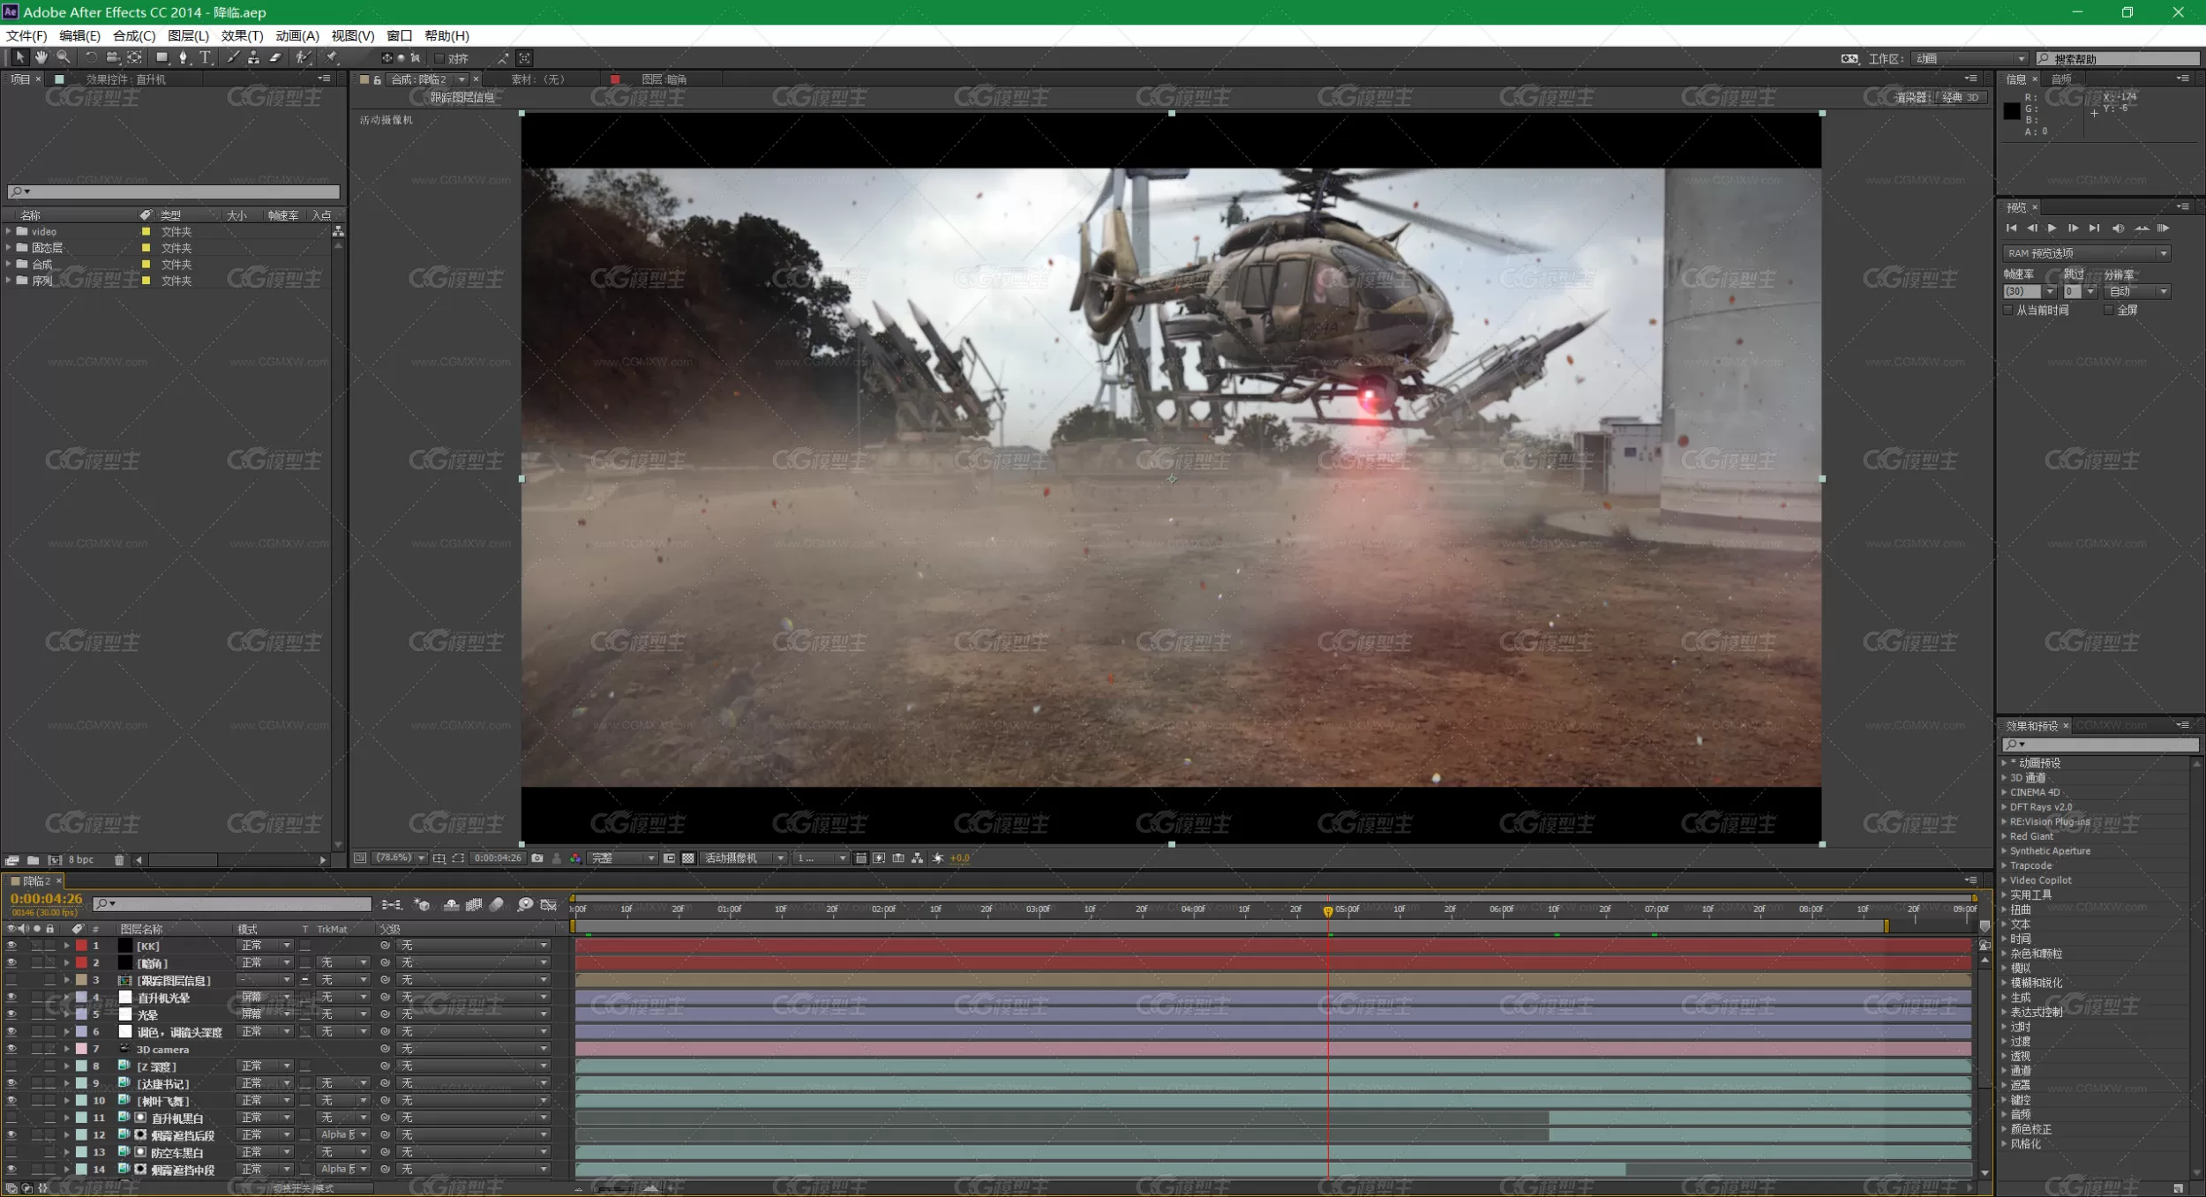Viewport: 2206px width, 1197px height.
Task: Open the composition flowchart icon in viewer
Action: pyautogui.click(x=918, y=858)
